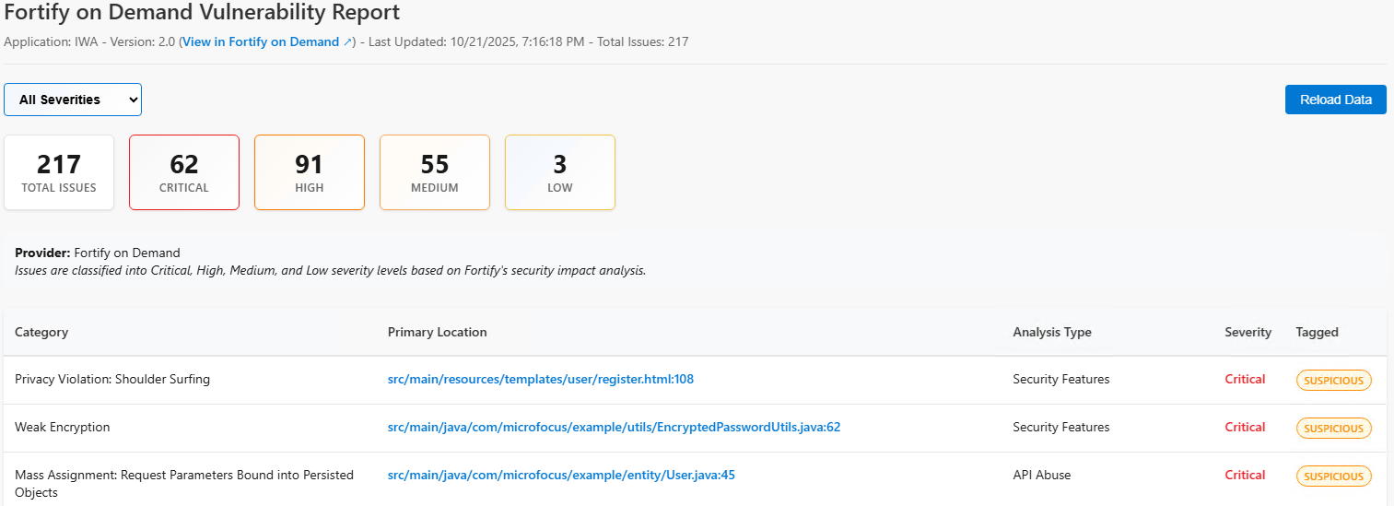Select Weak Encryption category text
The image size is (1394, 506).
click(x=63, y=427)
